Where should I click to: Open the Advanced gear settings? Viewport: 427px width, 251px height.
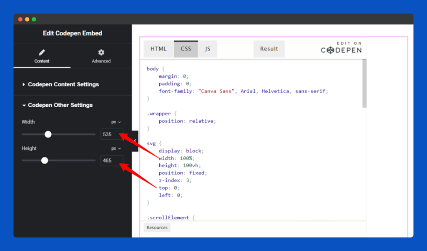coord(101,53)
